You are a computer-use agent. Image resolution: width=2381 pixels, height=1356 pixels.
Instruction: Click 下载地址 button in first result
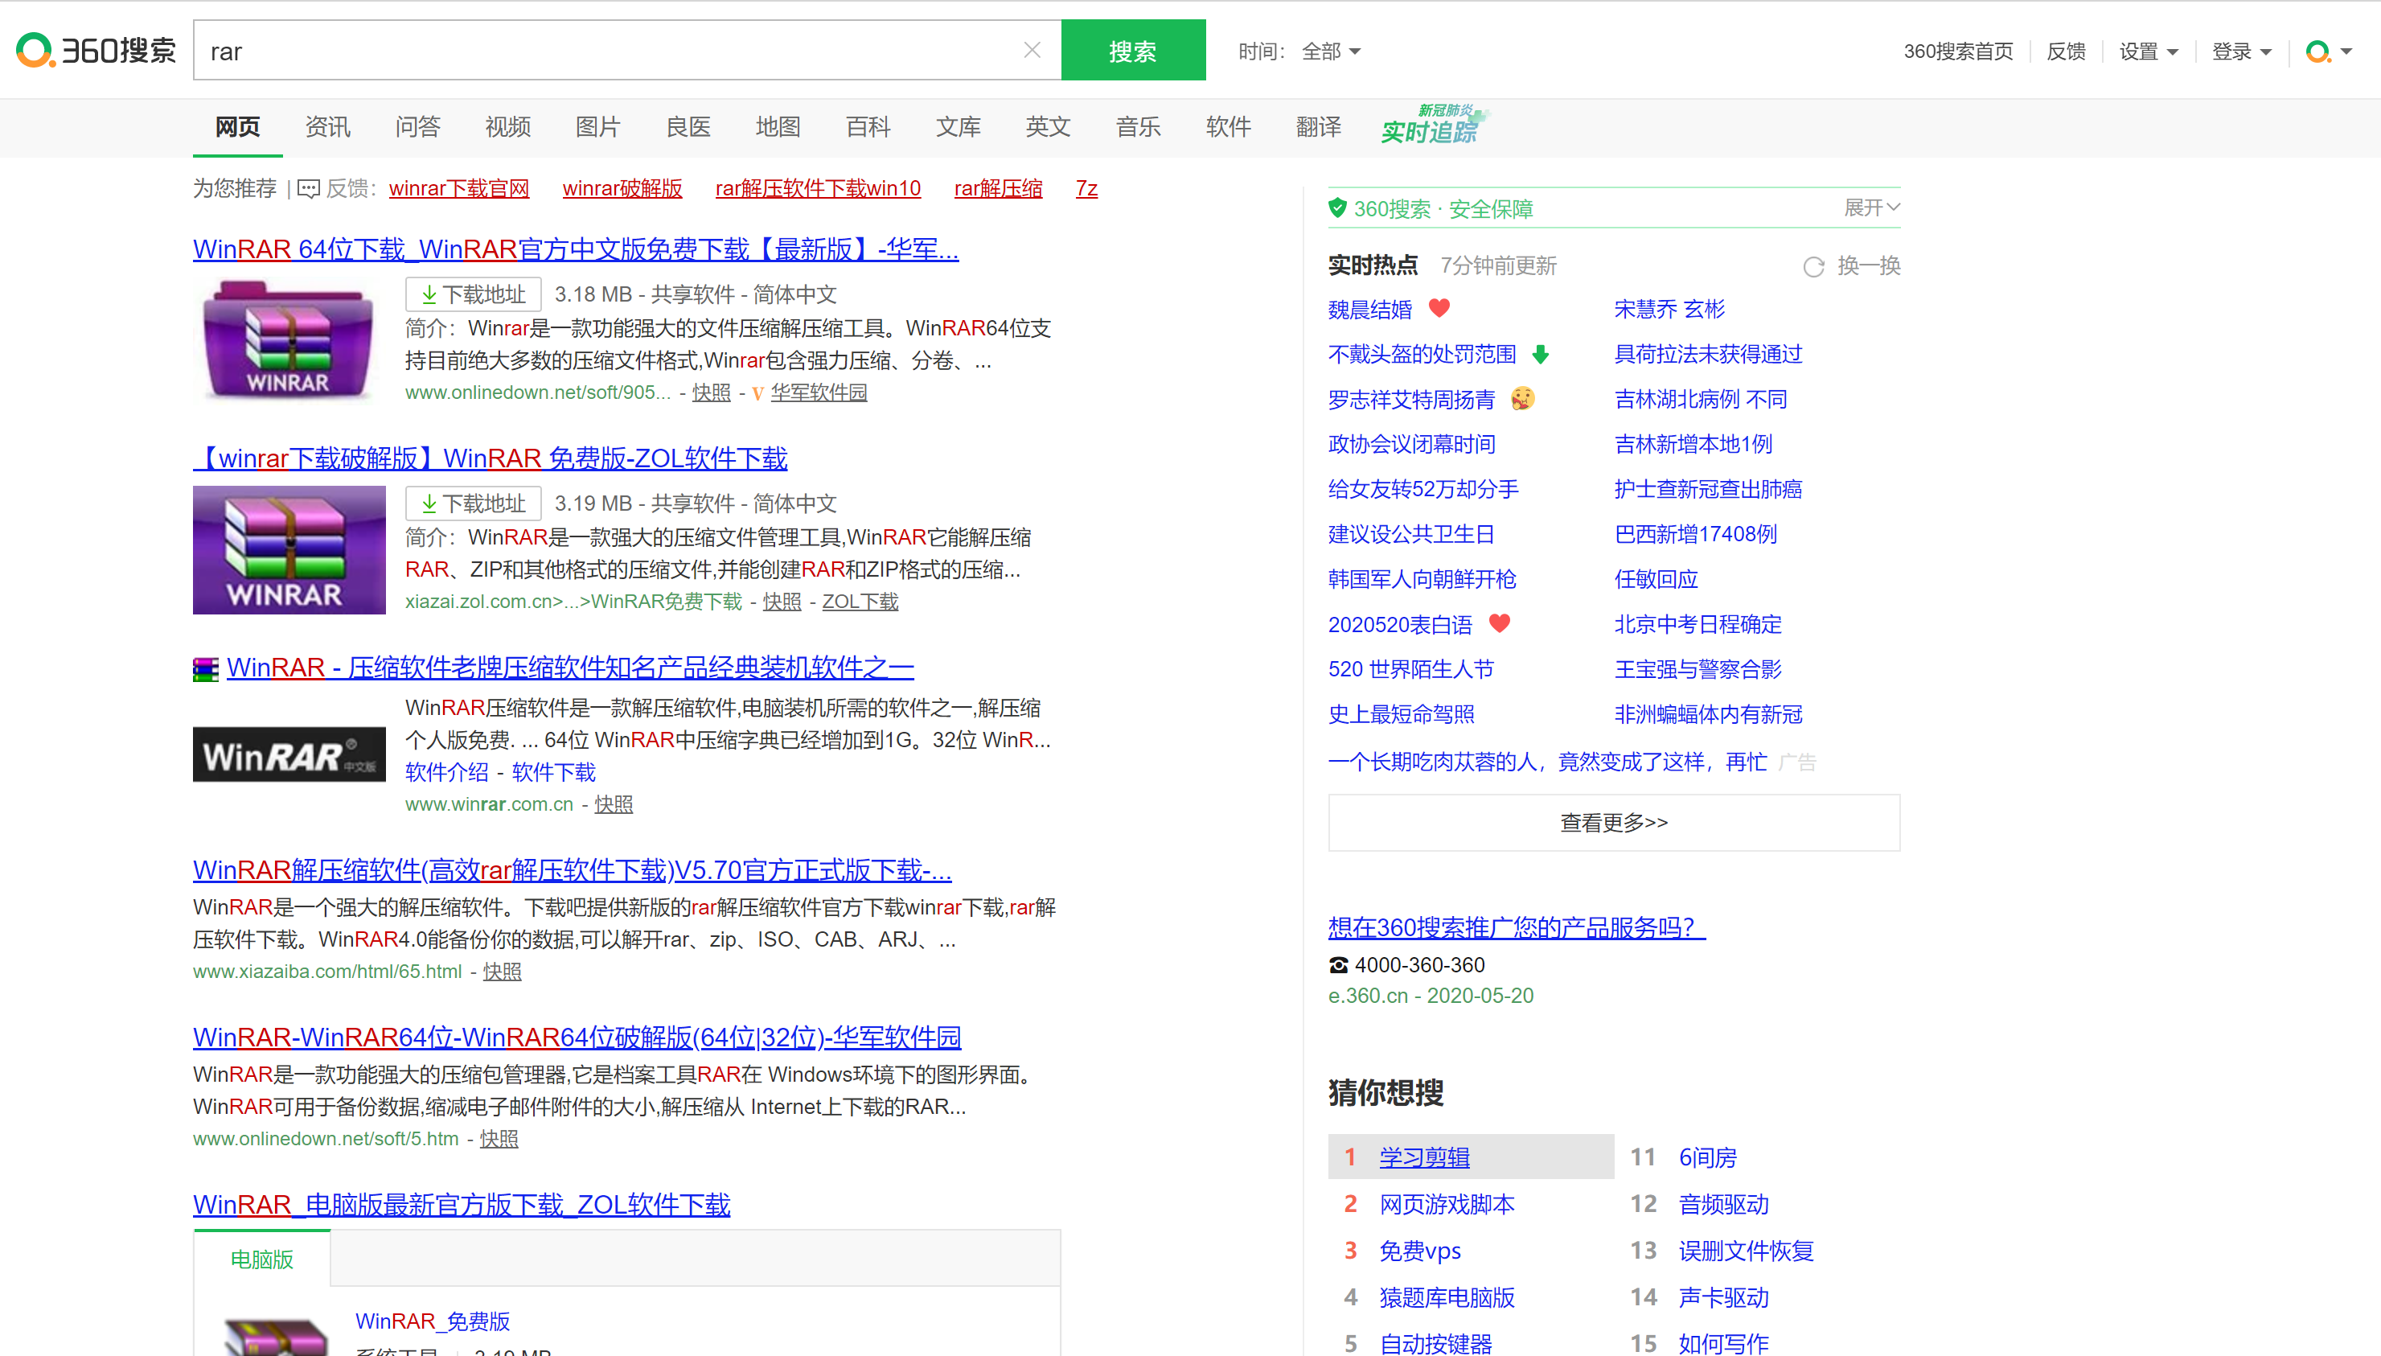(473, 294)
